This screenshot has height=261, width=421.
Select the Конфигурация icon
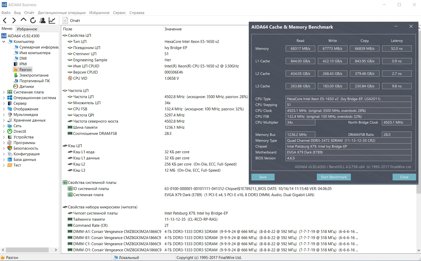coord(10,154)
